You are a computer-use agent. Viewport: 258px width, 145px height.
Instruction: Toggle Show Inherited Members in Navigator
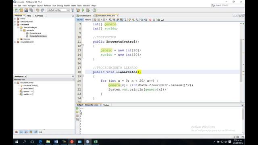[x=17, y=132]
